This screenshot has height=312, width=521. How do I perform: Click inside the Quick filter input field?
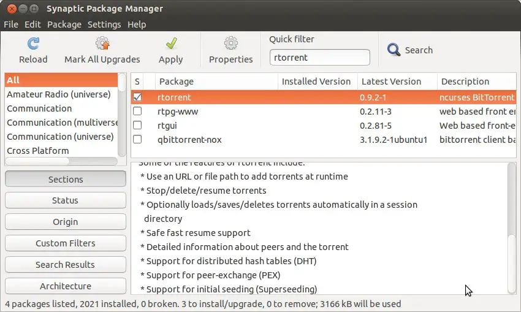319,58
